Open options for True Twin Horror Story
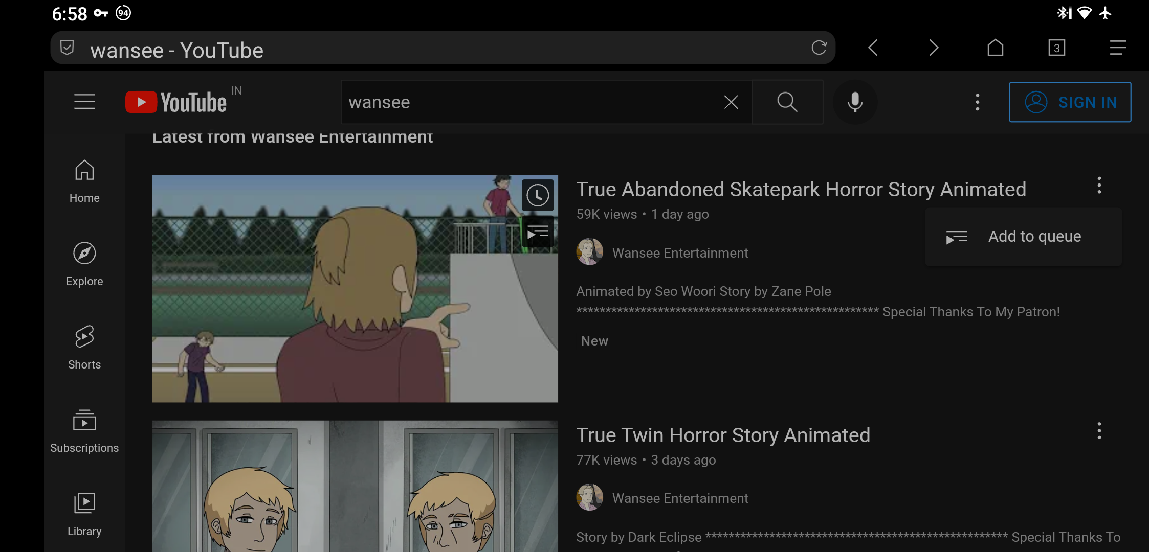This screenshot has height=552, width=1149. [1099, 431]
